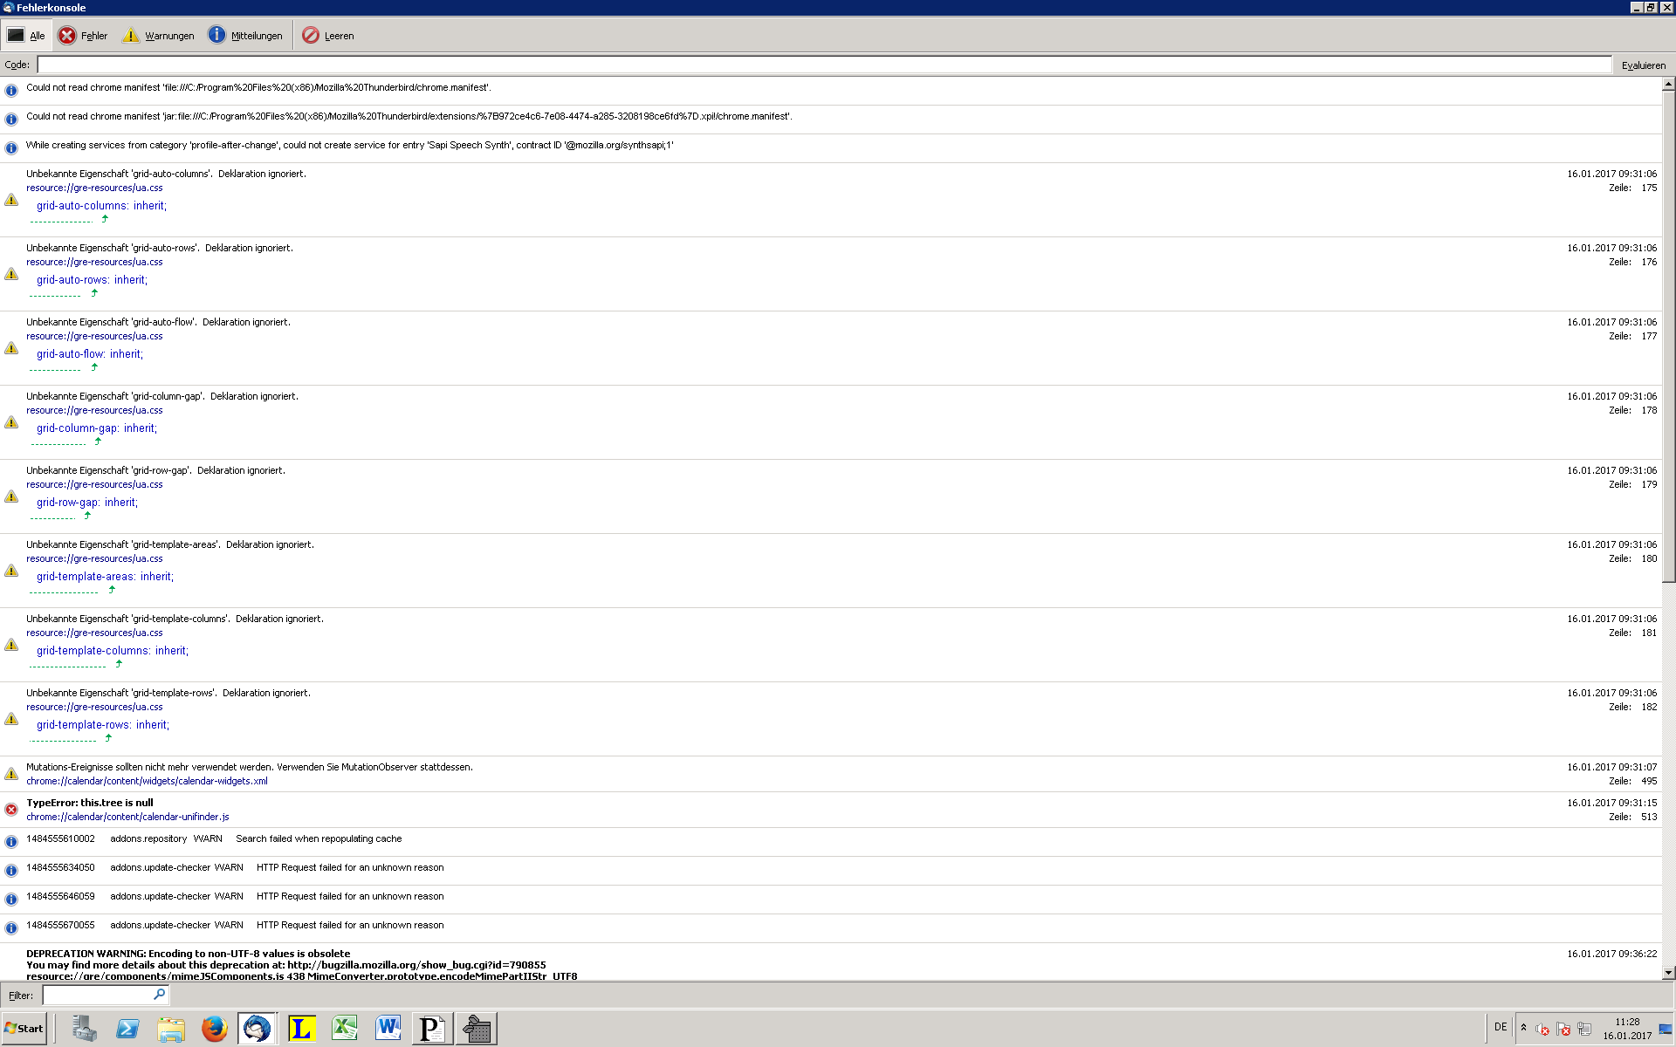
Task: Open Firefox from the taskbar
Action: (x=214, y=1029)
